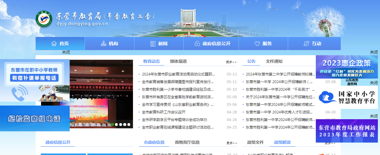Open the 政府信息公开 navigation menu item
Image resolution: width=380 pixels, height=155 pixels.
[x=211, y=44]
